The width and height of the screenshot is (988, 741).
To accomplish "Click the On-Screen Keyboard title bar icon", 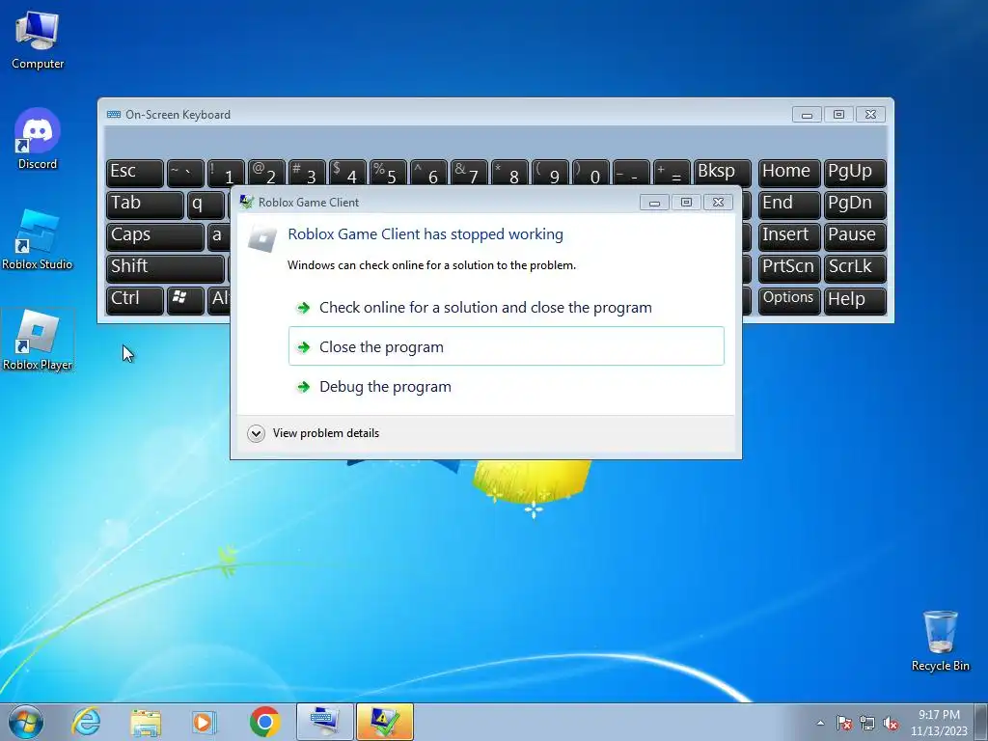I will (x=114, y=114).
